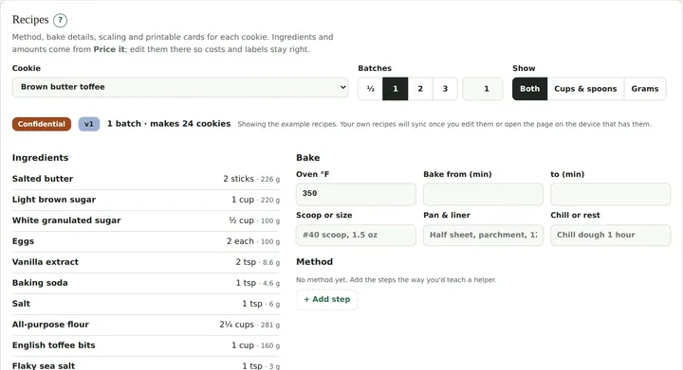Click the Eggs ingredient row

click(x=146, y=241)
